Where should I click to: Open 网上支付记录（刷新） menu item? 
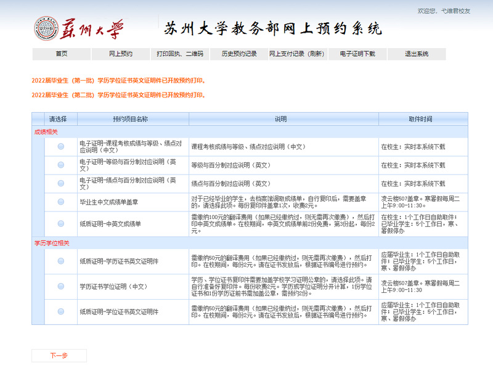[x=298, y=54]
